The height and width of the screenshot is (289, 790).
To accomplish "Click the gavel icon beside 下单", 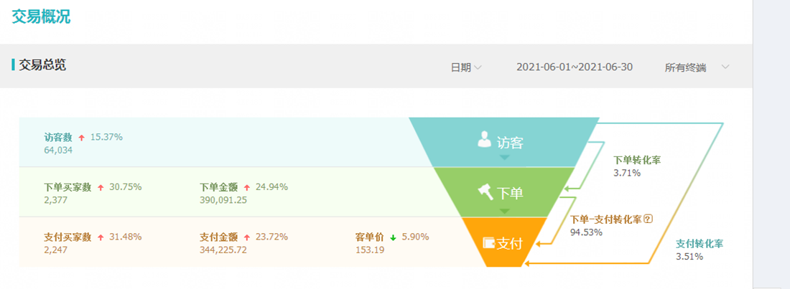I will tap(485, 191).
